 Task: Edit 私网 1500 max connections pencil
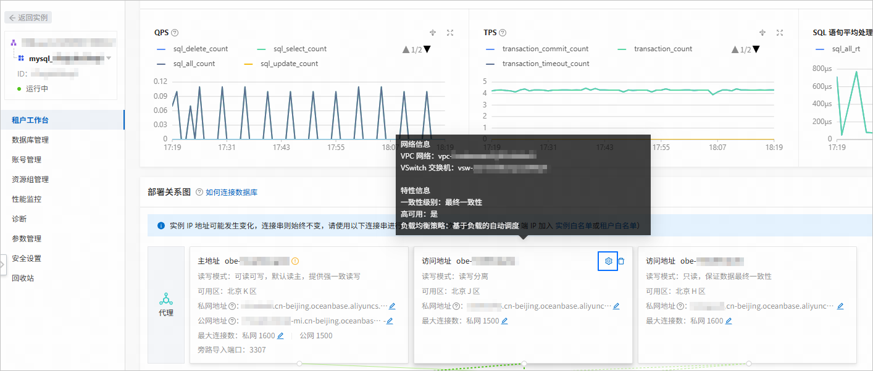pyautogui.click(x=505, y=320)
